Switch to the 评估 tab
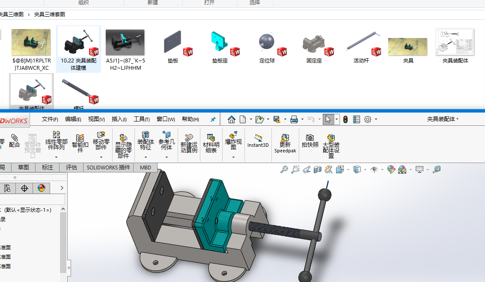485x282 pixels. coord(71,167)
